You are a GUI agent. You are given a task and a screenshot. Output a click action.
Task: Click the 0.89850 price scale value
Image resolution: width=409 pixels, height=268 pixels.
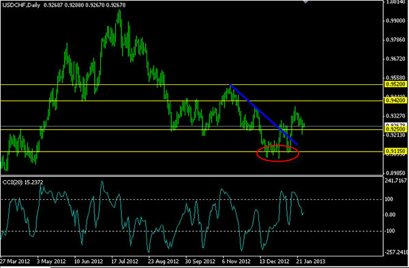pyautogui.click(x=395, y=173)
